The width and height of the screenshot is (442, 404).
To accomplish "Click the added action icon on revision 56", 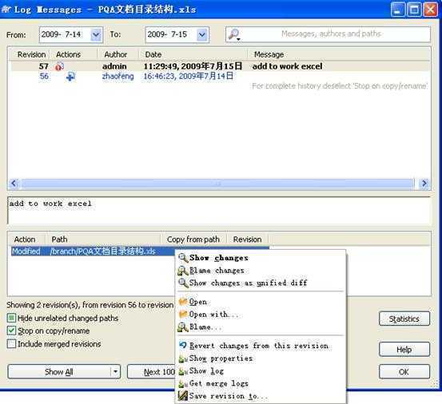I will point(70,77).
